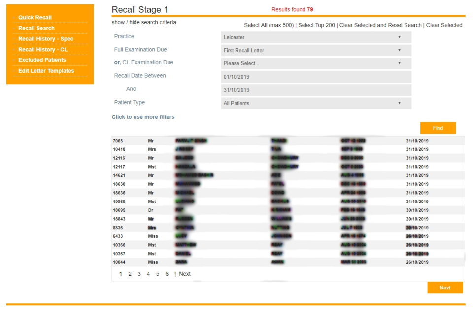Click Clear Selected and Reset Search
473x318 pixels.
380,25
